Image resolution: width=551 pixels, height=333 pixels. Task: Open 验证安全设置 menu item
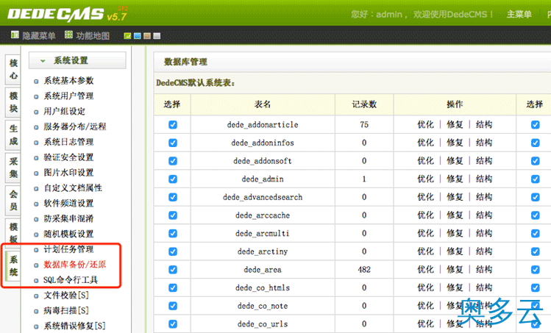(x=68, y=157)
